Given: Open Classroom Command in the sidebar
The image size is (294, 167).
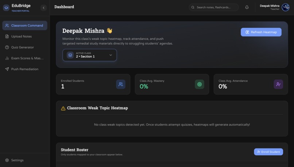Looking at the screenshot, I should click(x=25, y=26).
